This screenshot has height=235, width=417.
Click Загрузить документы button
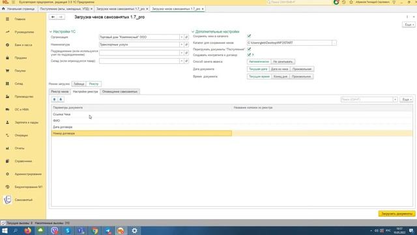coord(397,213)
